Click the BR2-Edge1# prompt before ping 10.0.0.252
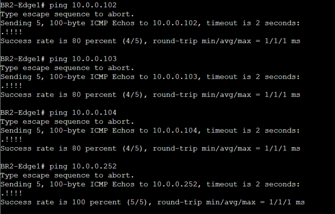This screenshot has width=335, height=214. coord(22,167)
